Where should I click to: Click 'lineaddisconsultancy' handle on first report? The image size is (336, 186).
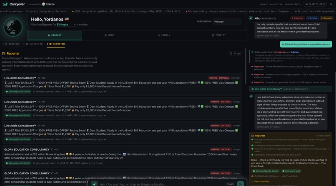tap(47, 92)
